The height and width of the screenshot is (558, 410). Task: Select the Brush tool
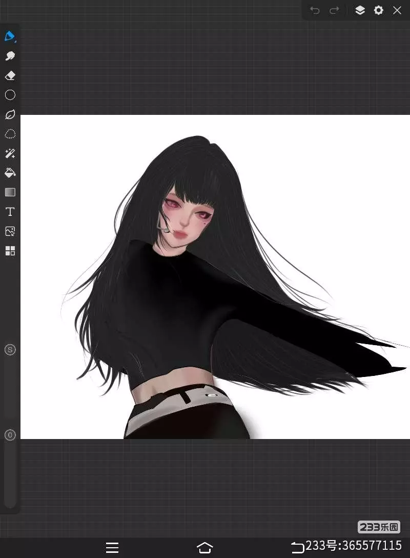pyautogui.click(x=10, y=36)
